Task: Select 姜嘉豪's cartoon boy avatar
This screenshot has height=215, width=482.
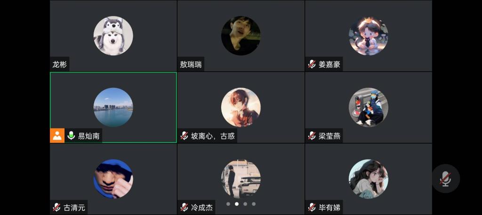Action: [368, 36]
